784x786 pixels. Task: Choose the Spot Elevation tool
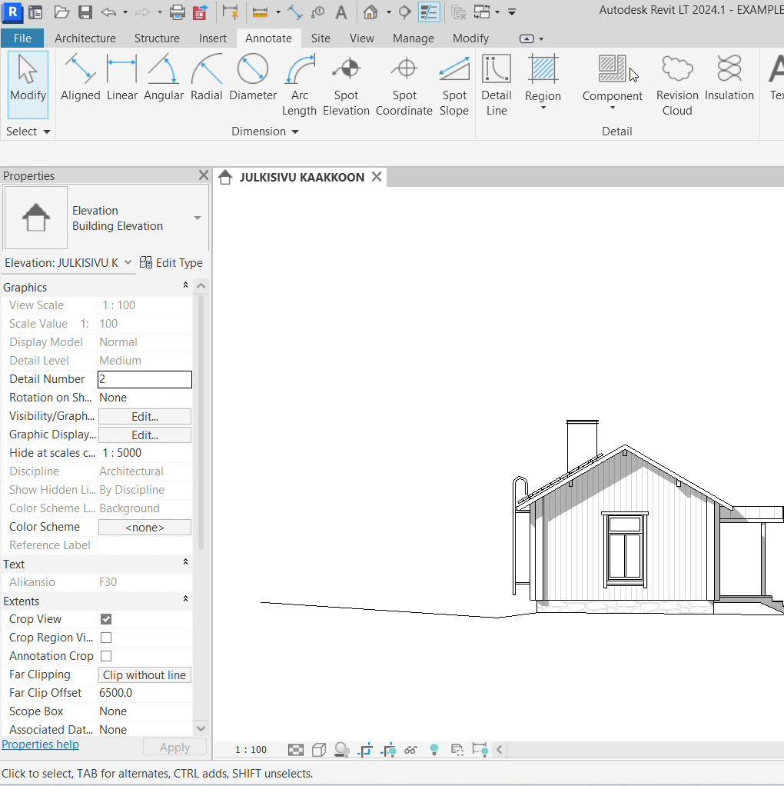pyautogui.click(x=346, y=85)
